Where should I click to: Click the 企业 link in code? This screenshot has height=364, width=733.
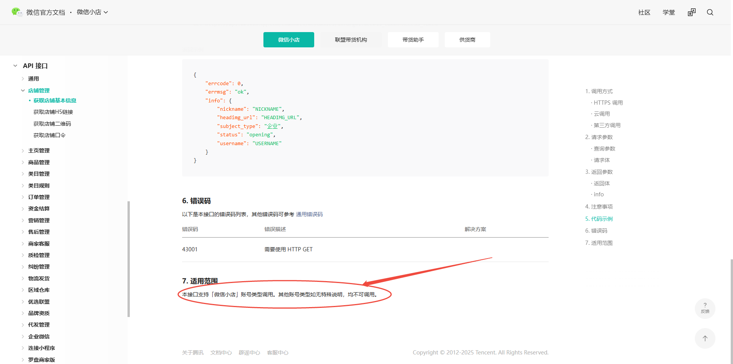[x=272, y=126]
